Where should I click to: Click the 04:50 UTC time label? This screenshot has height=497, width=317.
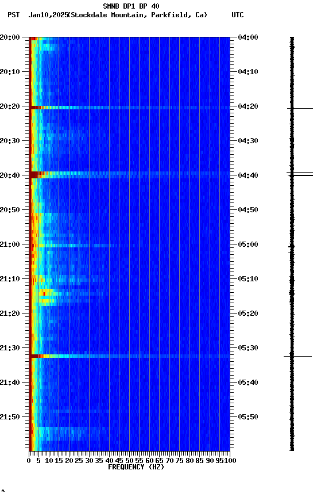pyautogui.click(x=248, y=210)
